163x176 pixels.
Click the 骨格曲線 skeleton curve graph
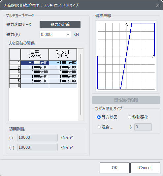pyautogui.click(x=126, y=56)
